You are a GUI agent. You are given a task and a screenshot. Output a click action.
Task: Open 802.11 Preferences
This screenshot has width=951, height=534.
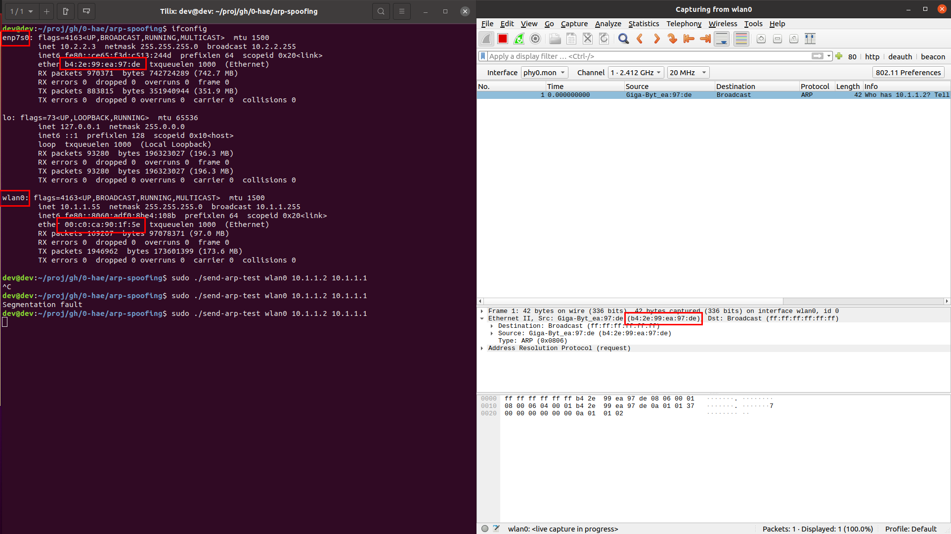[x=908, y=72]
